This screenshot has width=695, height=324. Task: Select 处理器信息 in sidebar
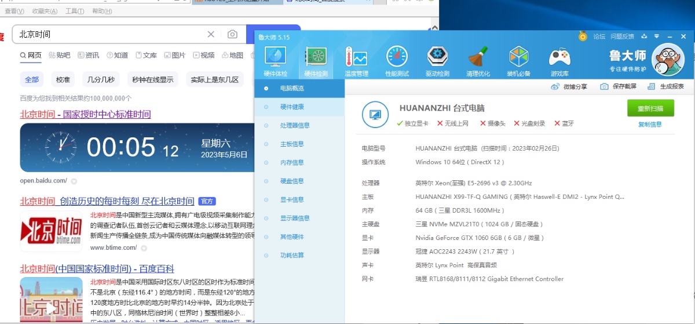(299, 126)
